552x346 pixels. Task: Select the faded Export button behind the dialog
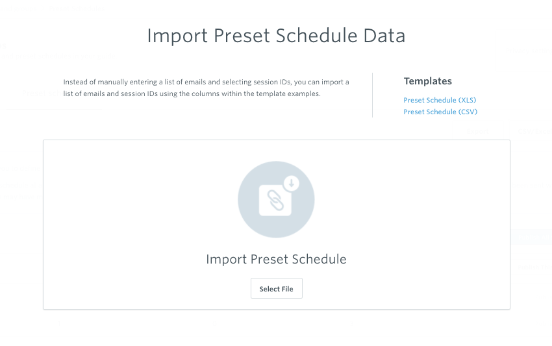478,131
